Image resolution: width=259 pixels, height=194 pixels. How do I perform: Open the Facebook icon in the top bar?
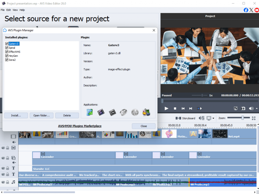coord(246,10)
